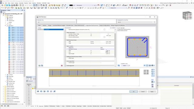
Task: Click the redo arrow in main toolbar
Action: [30, 5]
